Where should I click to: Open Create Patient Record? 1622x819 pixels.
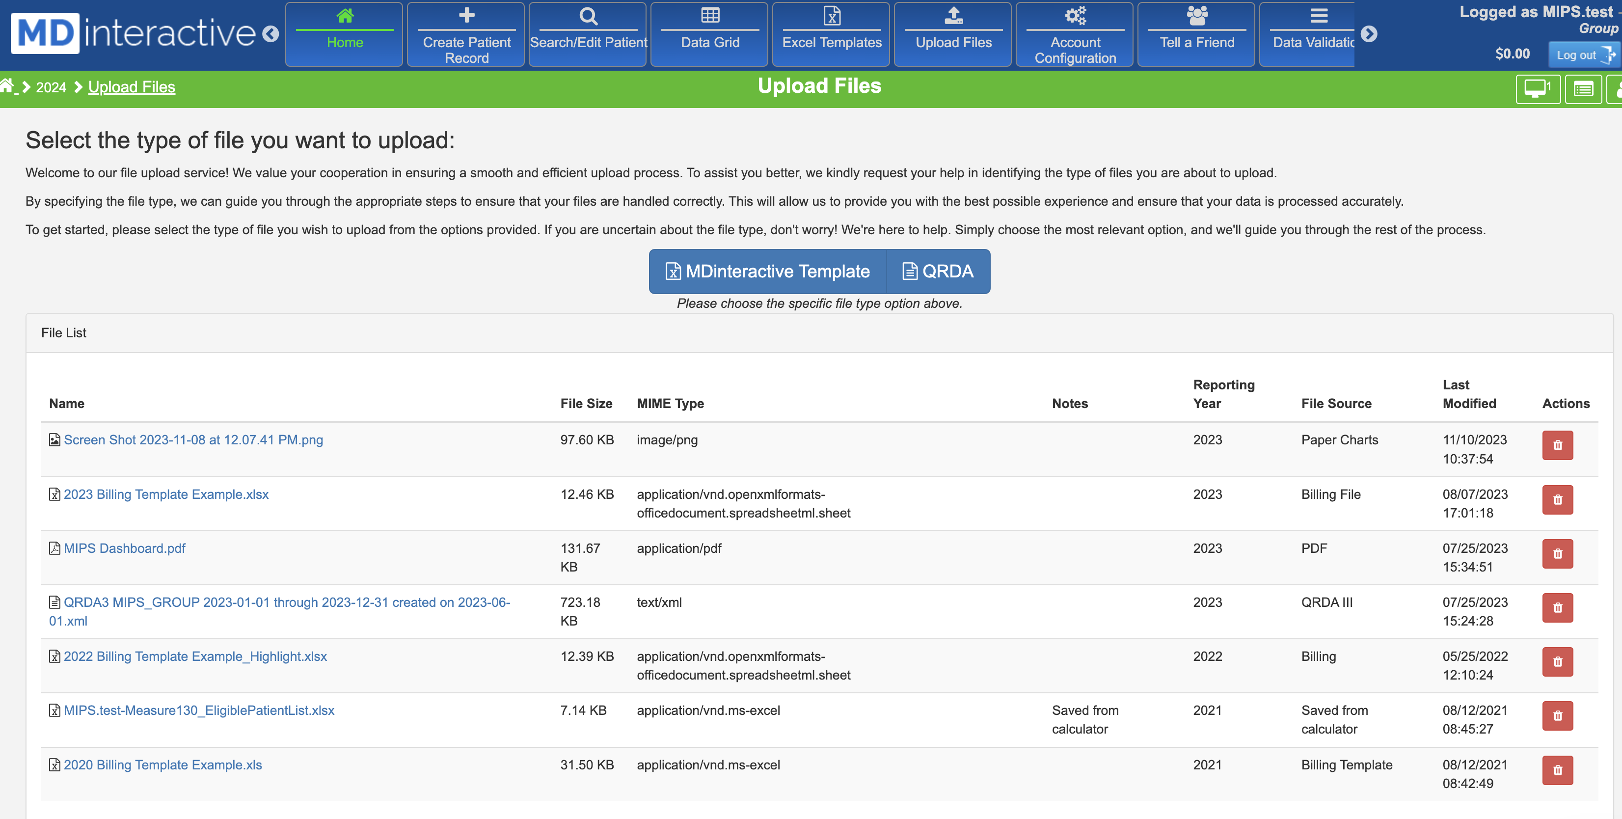pos(466,34)
